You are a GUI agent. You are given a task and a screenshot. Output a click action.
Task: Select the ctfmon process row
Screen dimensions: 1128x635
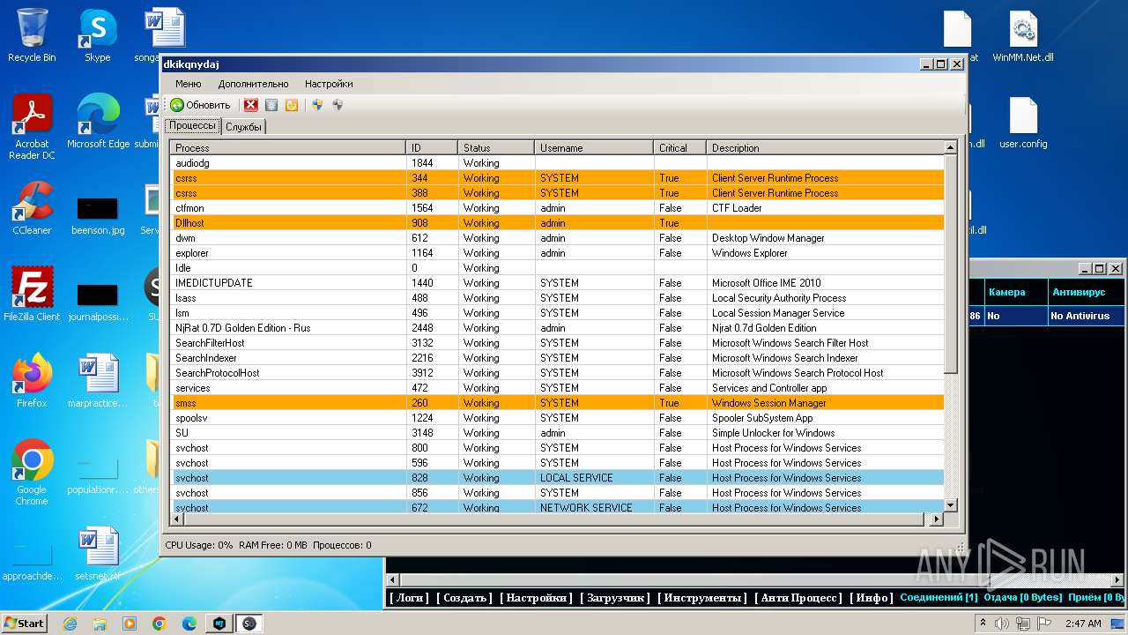click(557, 208)
